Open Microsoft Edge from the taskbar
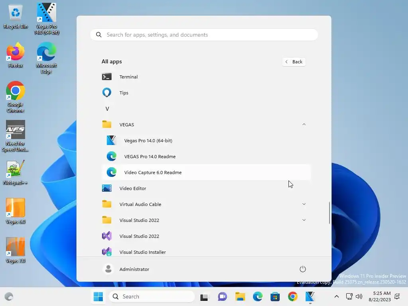 click(258, 296)
